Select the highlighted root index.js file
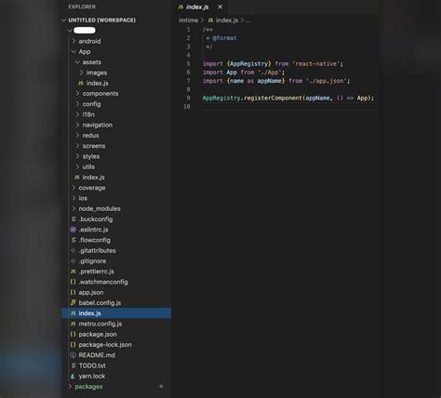The width and height of the screenshot is (441, 398). pos(116,313)
